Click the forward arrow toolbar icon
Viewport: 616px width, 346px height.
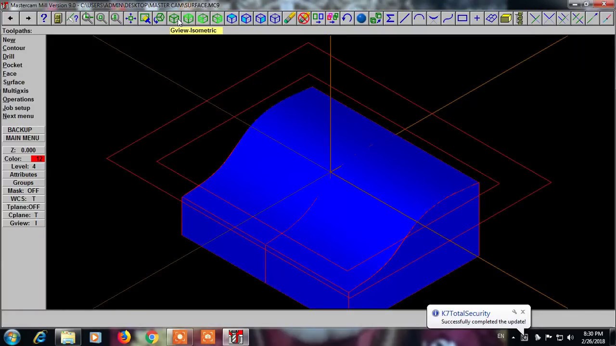(x=28, y=18)
